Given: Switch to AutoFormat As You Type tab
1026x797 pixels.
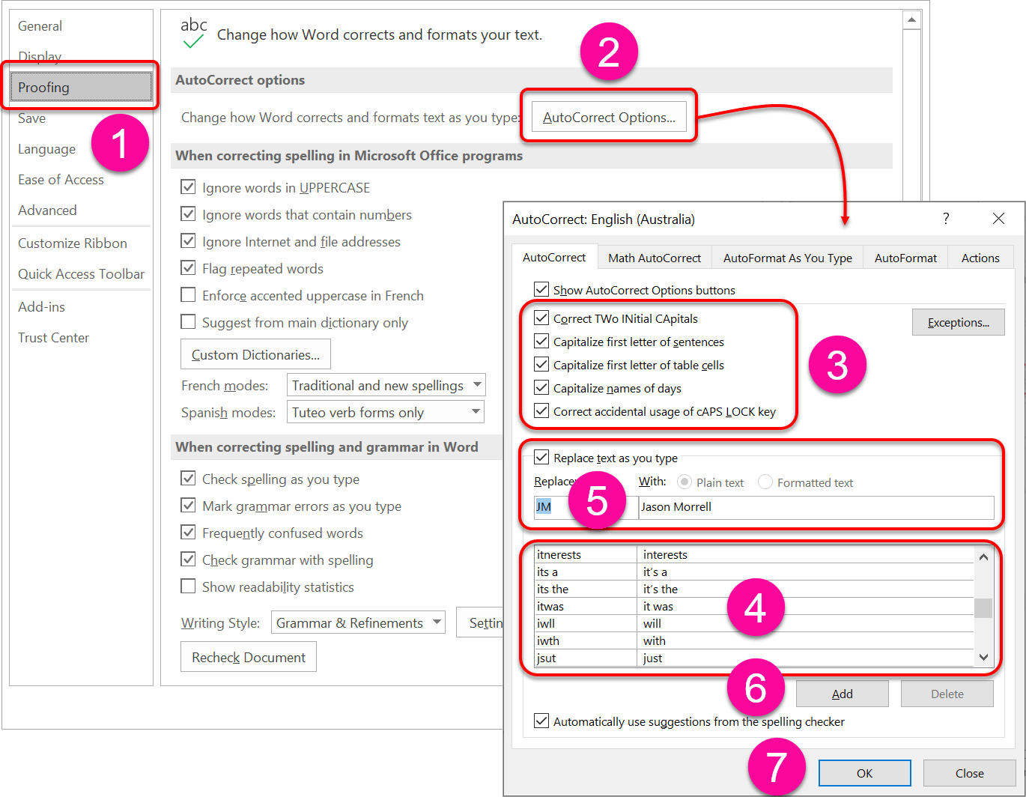Looking at the screenshot, I should pyautogui.click(x=787, y=258).
